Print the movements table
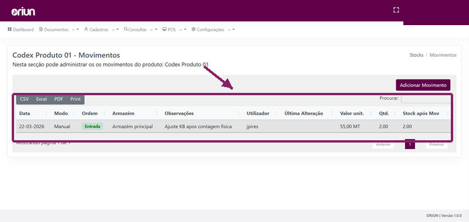The width and height of the screenshot is (469, 222). (x=76, y=99)
